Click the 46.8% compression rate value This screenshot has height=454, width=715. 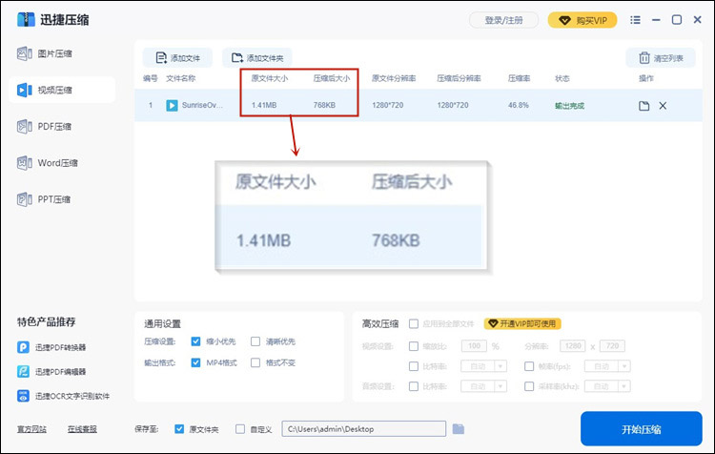pos(519,105)
